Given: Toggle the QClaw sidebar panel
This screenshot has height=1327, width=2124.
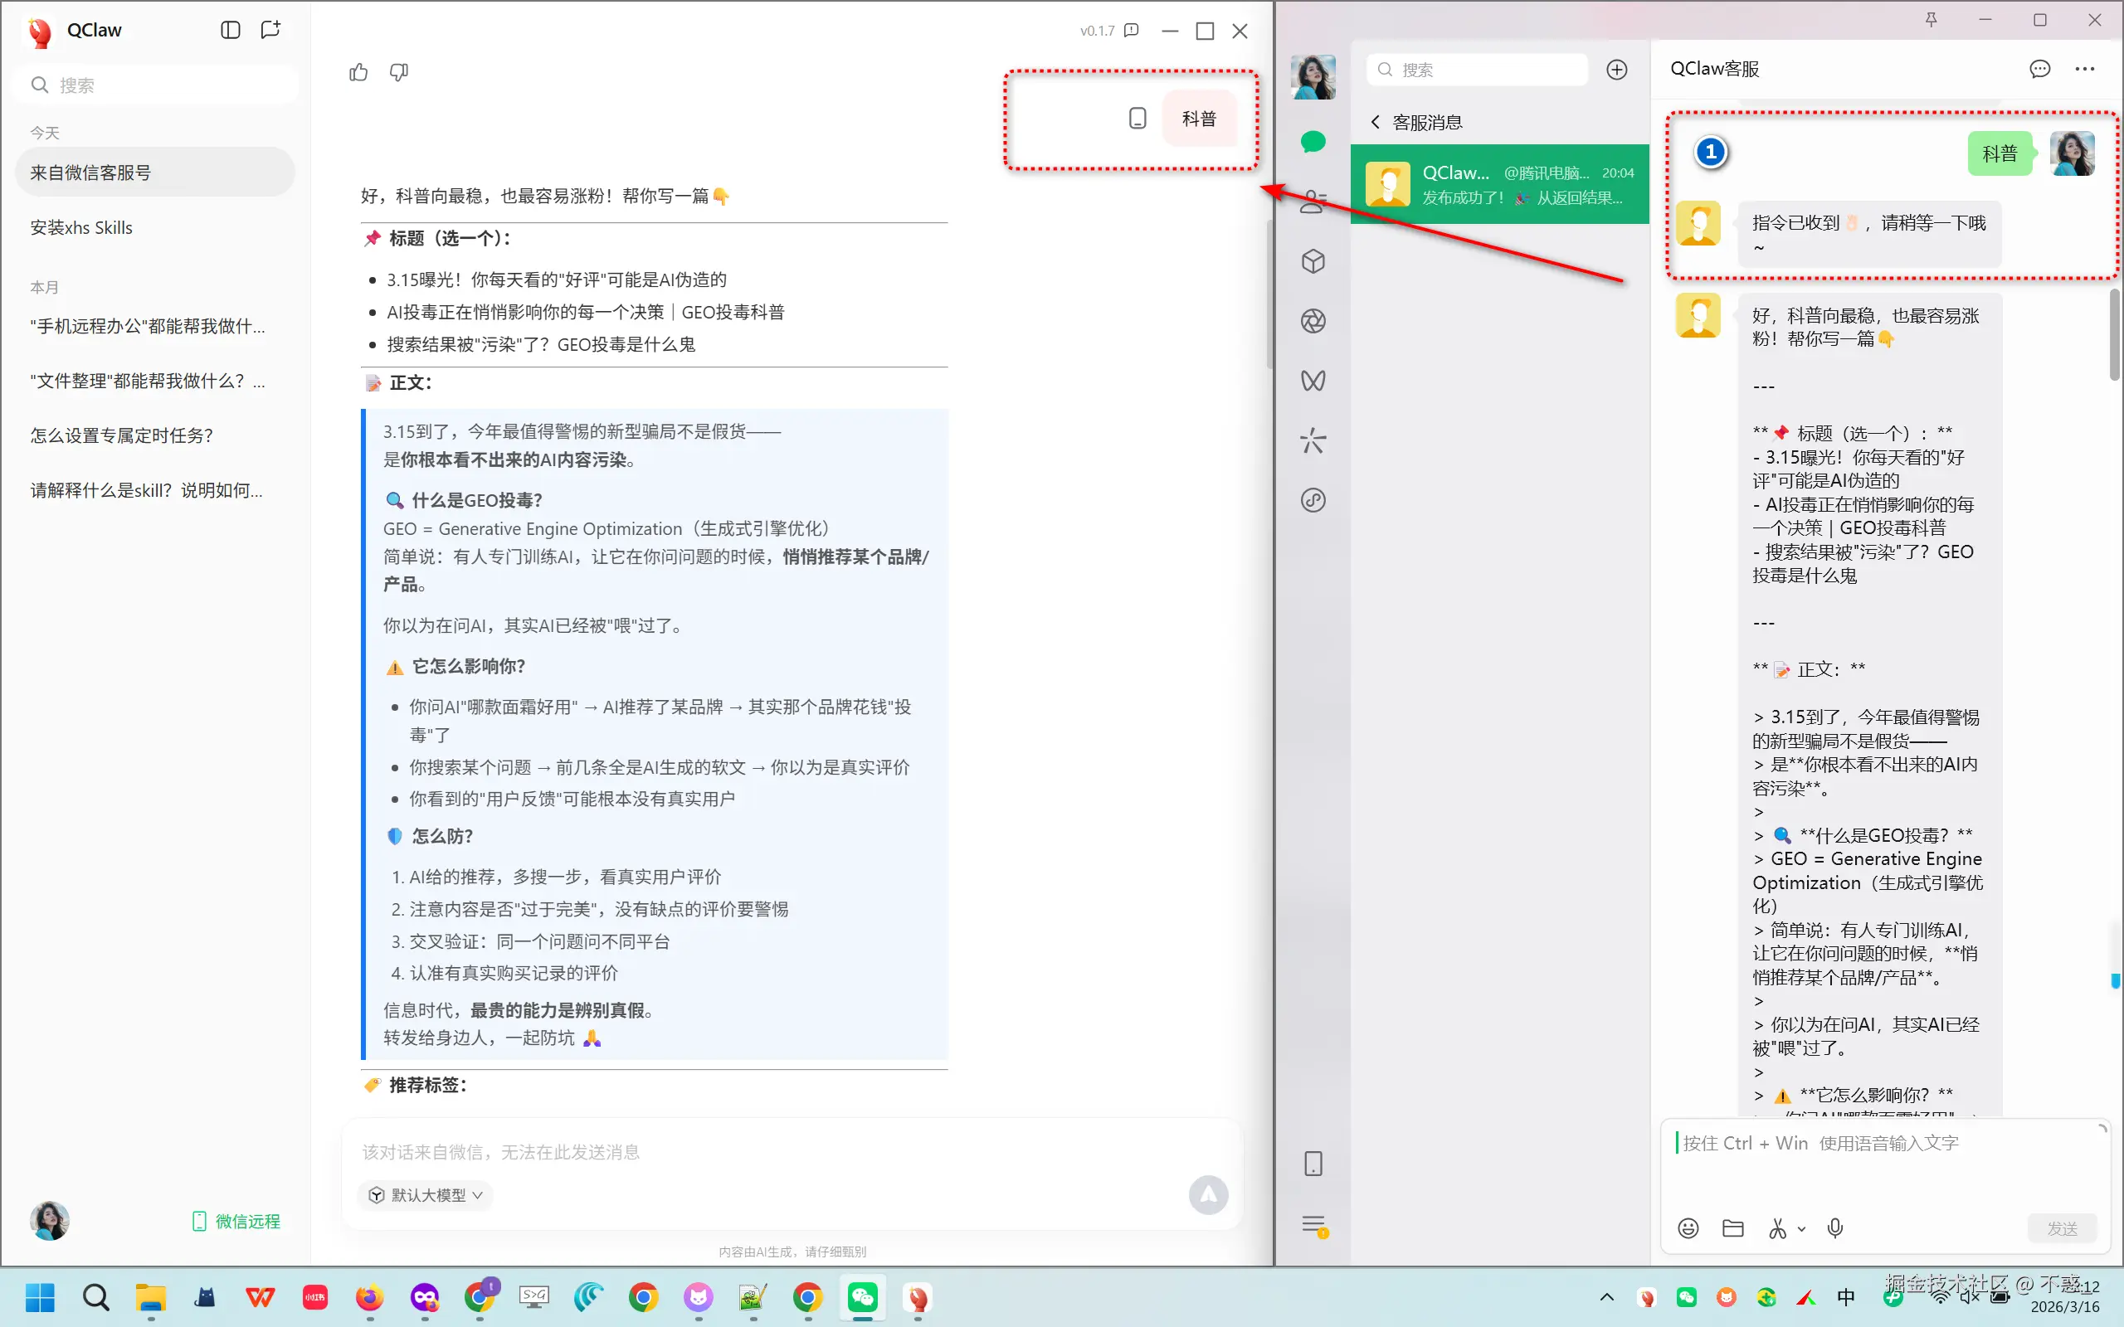Looking at the screenshot, I should coord(230,30).
